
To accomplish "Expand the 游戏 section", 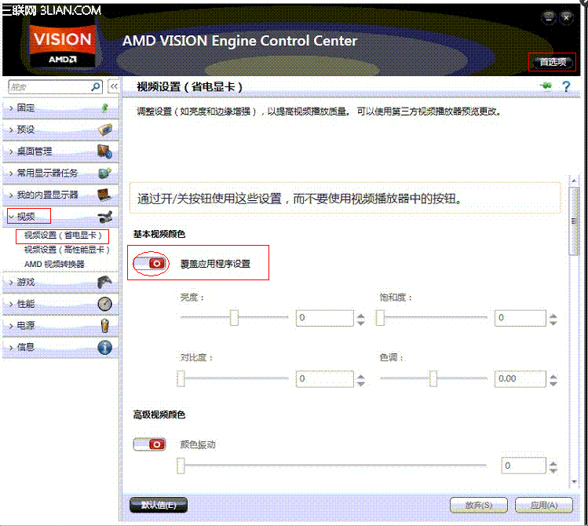I will [x=60, y=282].
